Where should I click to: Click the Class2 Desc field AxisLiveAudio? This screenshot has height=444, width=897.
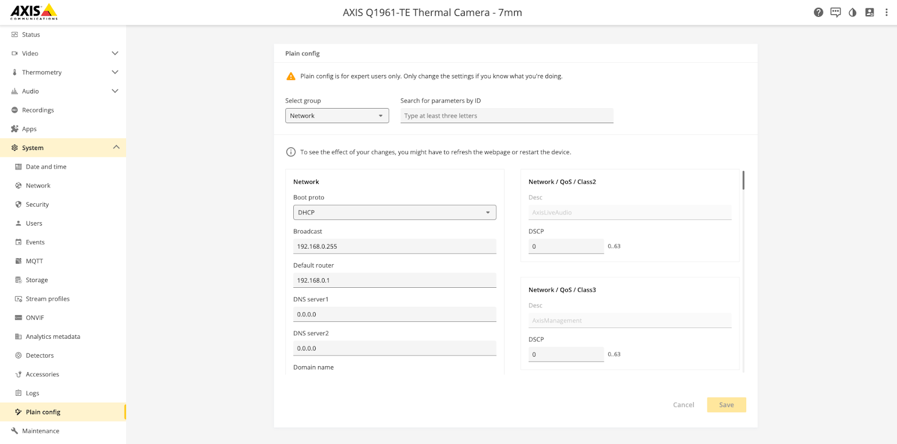point(630,213)
